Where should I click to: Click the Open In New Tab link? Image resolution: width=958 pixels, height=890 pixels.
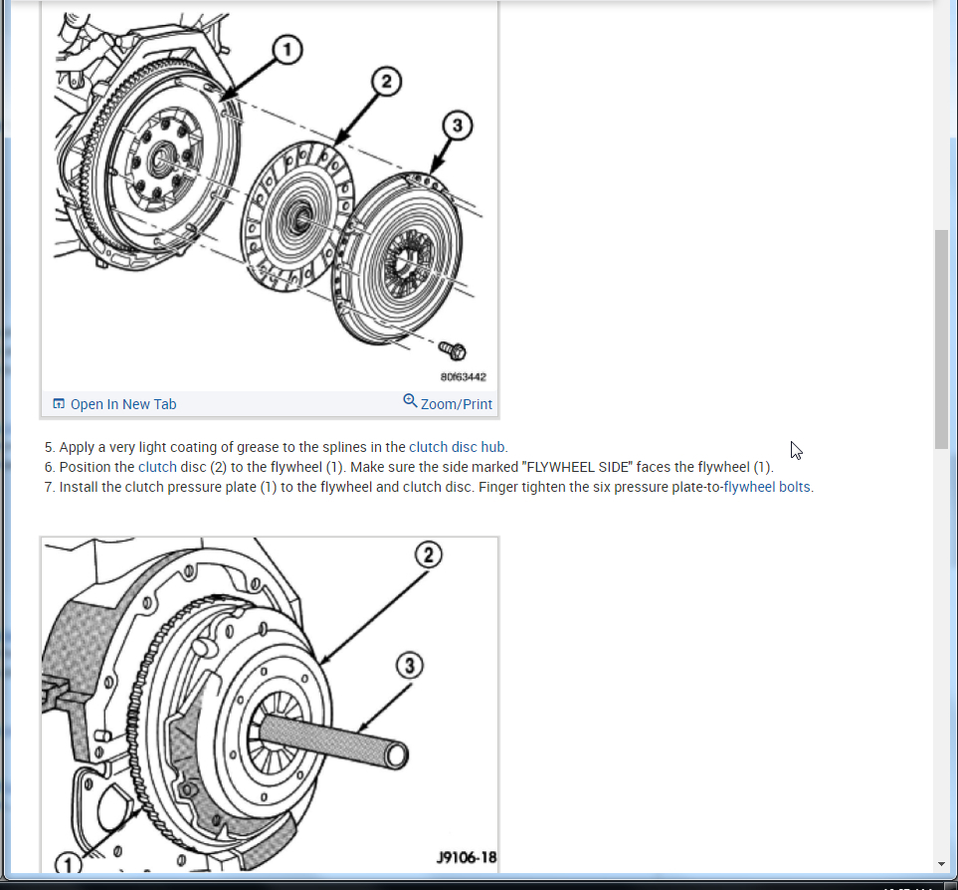(122, 404)
